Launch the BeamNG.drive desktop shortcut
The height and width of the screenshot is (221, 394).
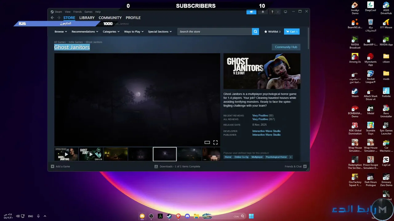[x=355, y=24]
